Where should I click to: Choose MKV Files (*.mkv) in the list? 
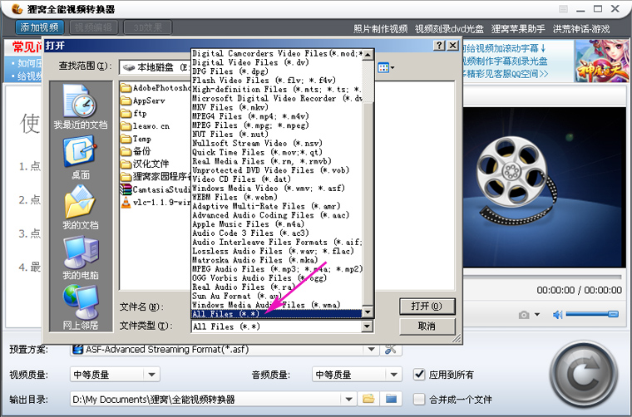[x=276, y=107]
